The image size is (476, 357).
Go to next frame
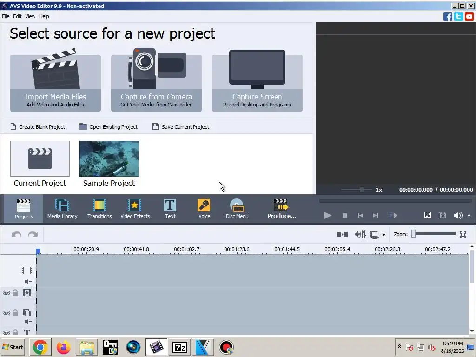tap(375, 216)
